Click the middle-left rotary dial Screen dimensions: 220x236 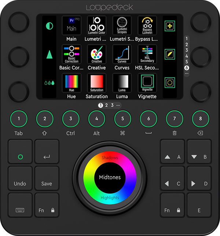(x=19, y=57)
